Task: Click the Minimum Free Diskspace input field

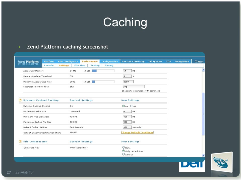Action: click(x=127, y=117)
